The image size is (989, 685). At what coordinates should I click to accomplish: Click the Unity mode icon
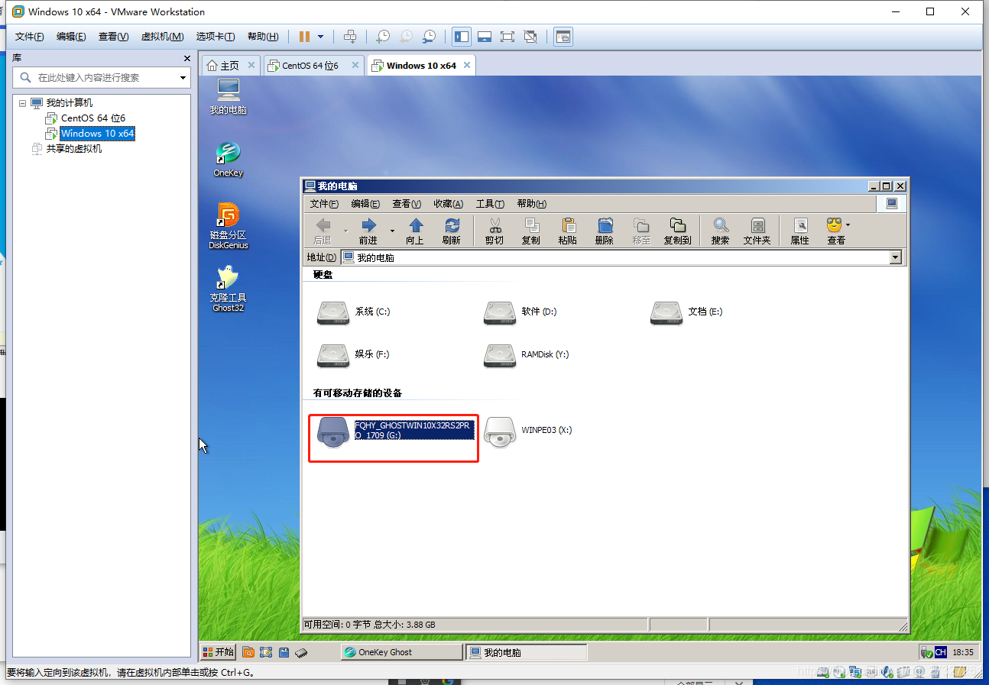click(530, 37)
